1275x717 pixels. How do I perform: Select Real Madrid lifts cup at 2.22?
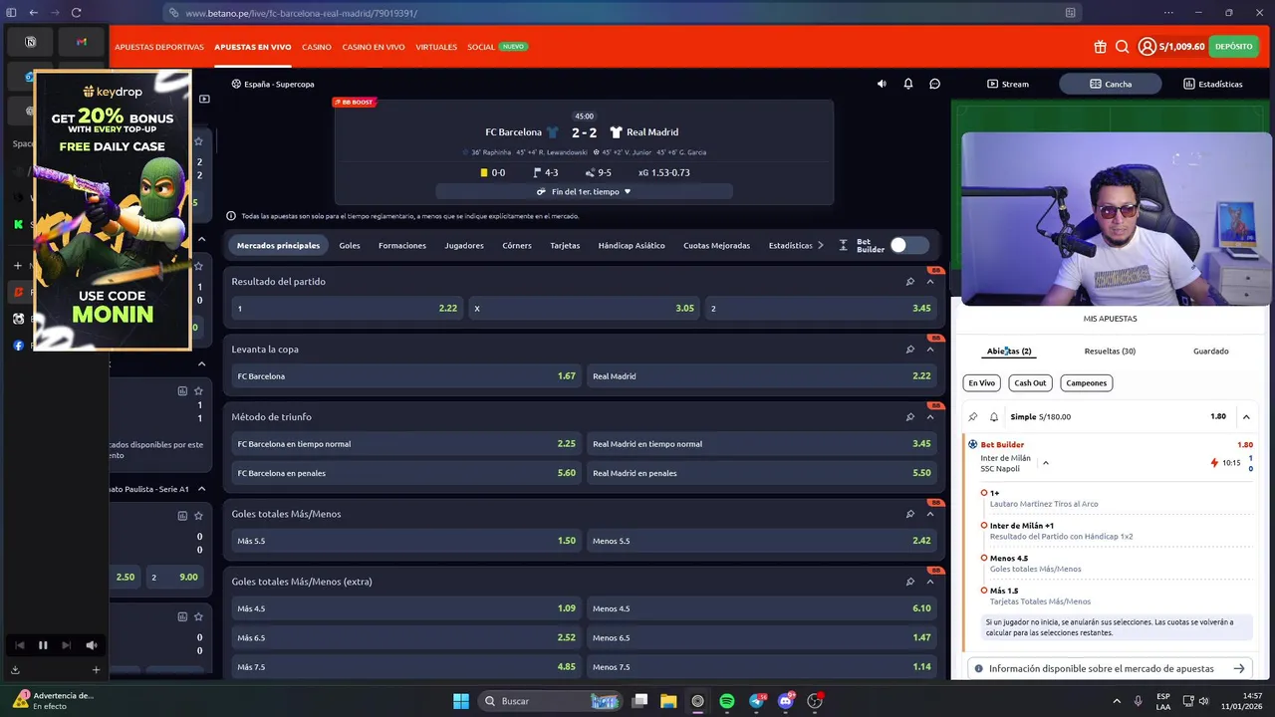(761, 376)
